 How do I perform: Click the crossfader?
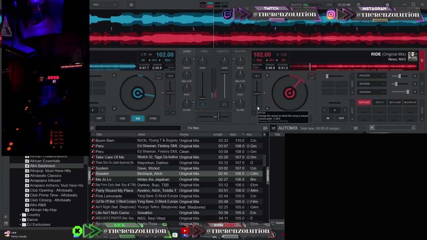point(219,117)
